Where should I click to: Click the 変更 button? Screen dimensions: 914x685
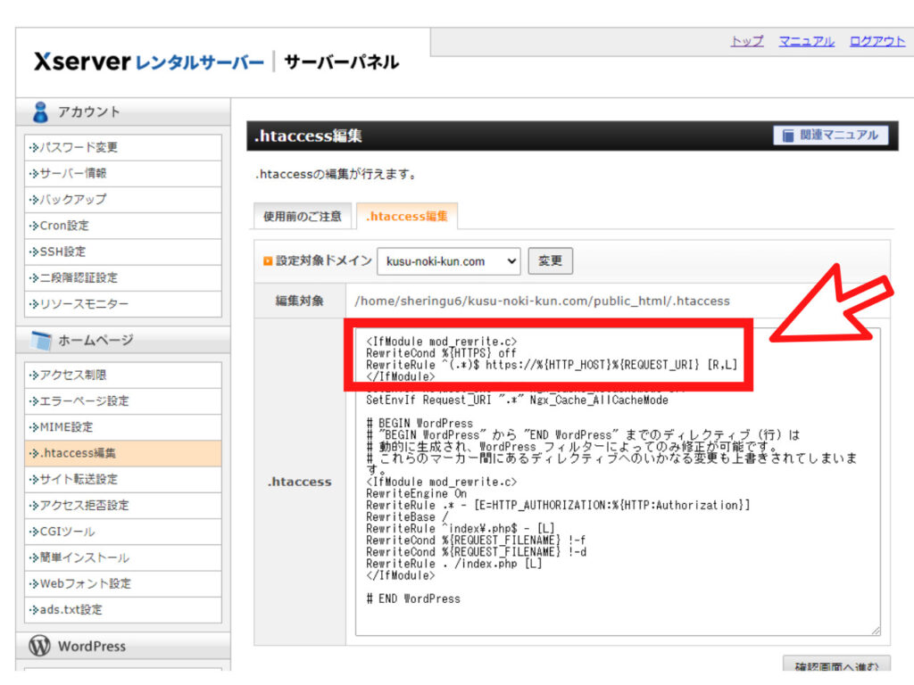[550, 261]
